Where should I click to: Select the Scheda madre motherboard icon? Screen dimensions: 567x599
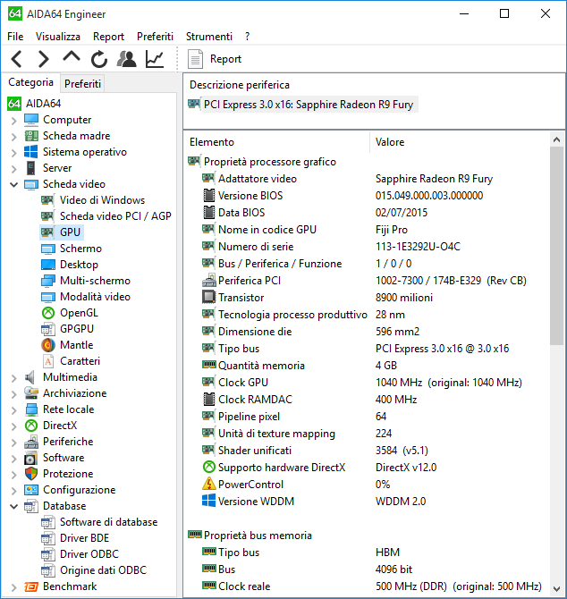[x=31, y=136]
